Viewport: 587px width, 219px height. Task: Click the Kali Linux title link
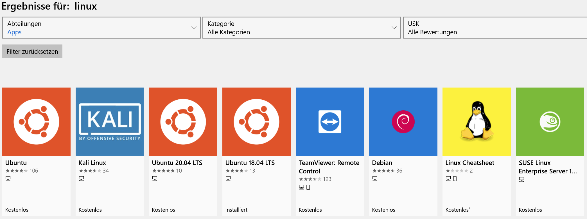pos(92,163)
